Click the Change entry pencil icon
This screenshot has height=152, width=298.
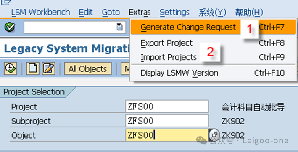[49, 68]
